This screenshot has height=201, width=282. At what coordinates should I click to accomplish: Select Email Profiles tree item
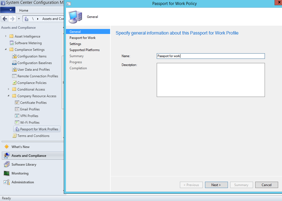(30, 109)
